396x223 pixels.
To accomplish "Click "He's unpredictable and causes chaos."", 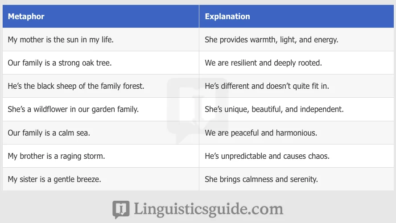I will (267, 156).
